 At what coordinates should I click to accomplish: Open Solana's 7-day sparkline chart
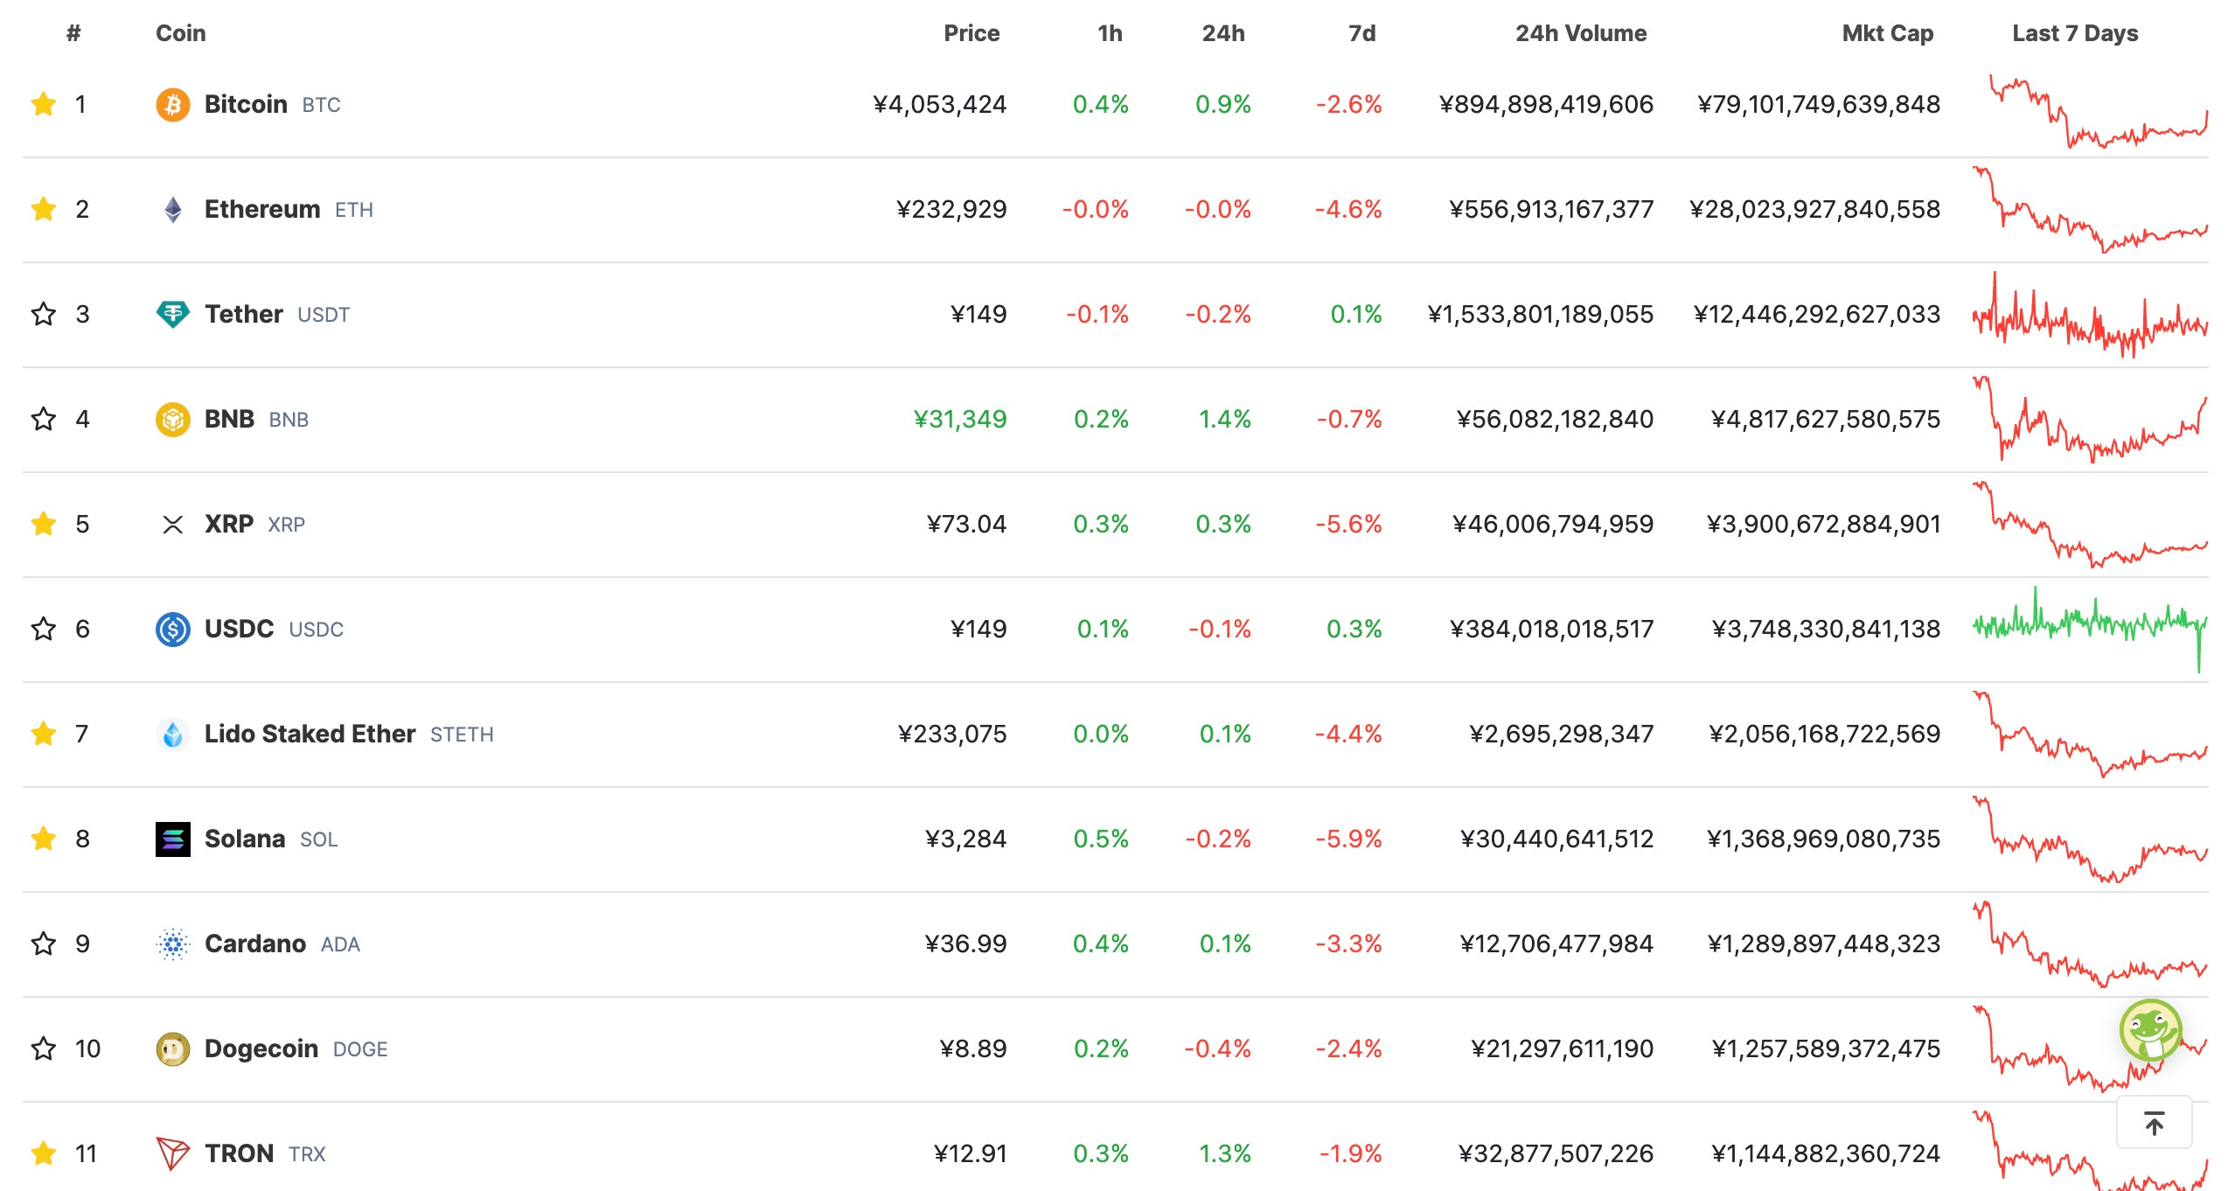point(2090,839)
